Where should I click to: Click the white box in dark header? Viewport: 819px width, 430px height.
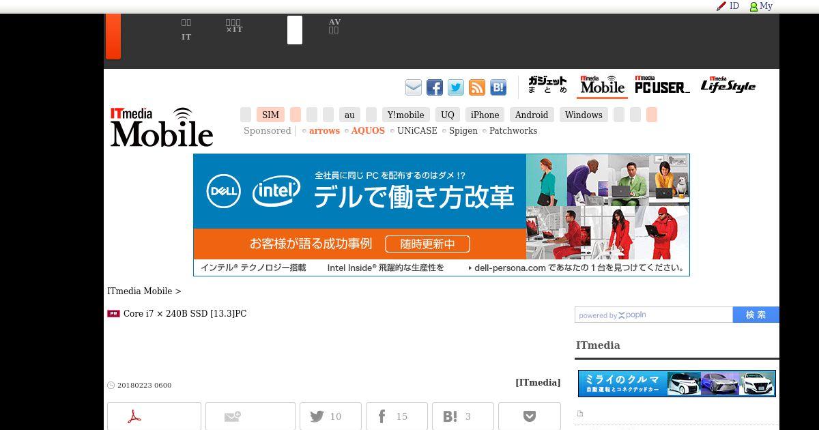click(x=295, y=30)
